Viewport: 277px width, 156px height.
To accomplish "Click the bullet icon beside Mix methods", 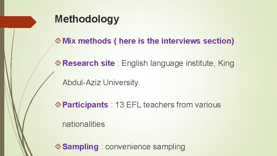I will click(58, 41).
